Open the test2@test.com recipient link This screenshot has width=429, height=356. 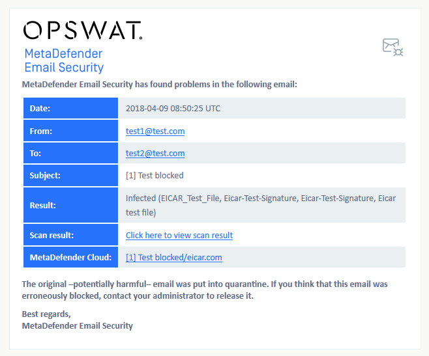[155, 154]
